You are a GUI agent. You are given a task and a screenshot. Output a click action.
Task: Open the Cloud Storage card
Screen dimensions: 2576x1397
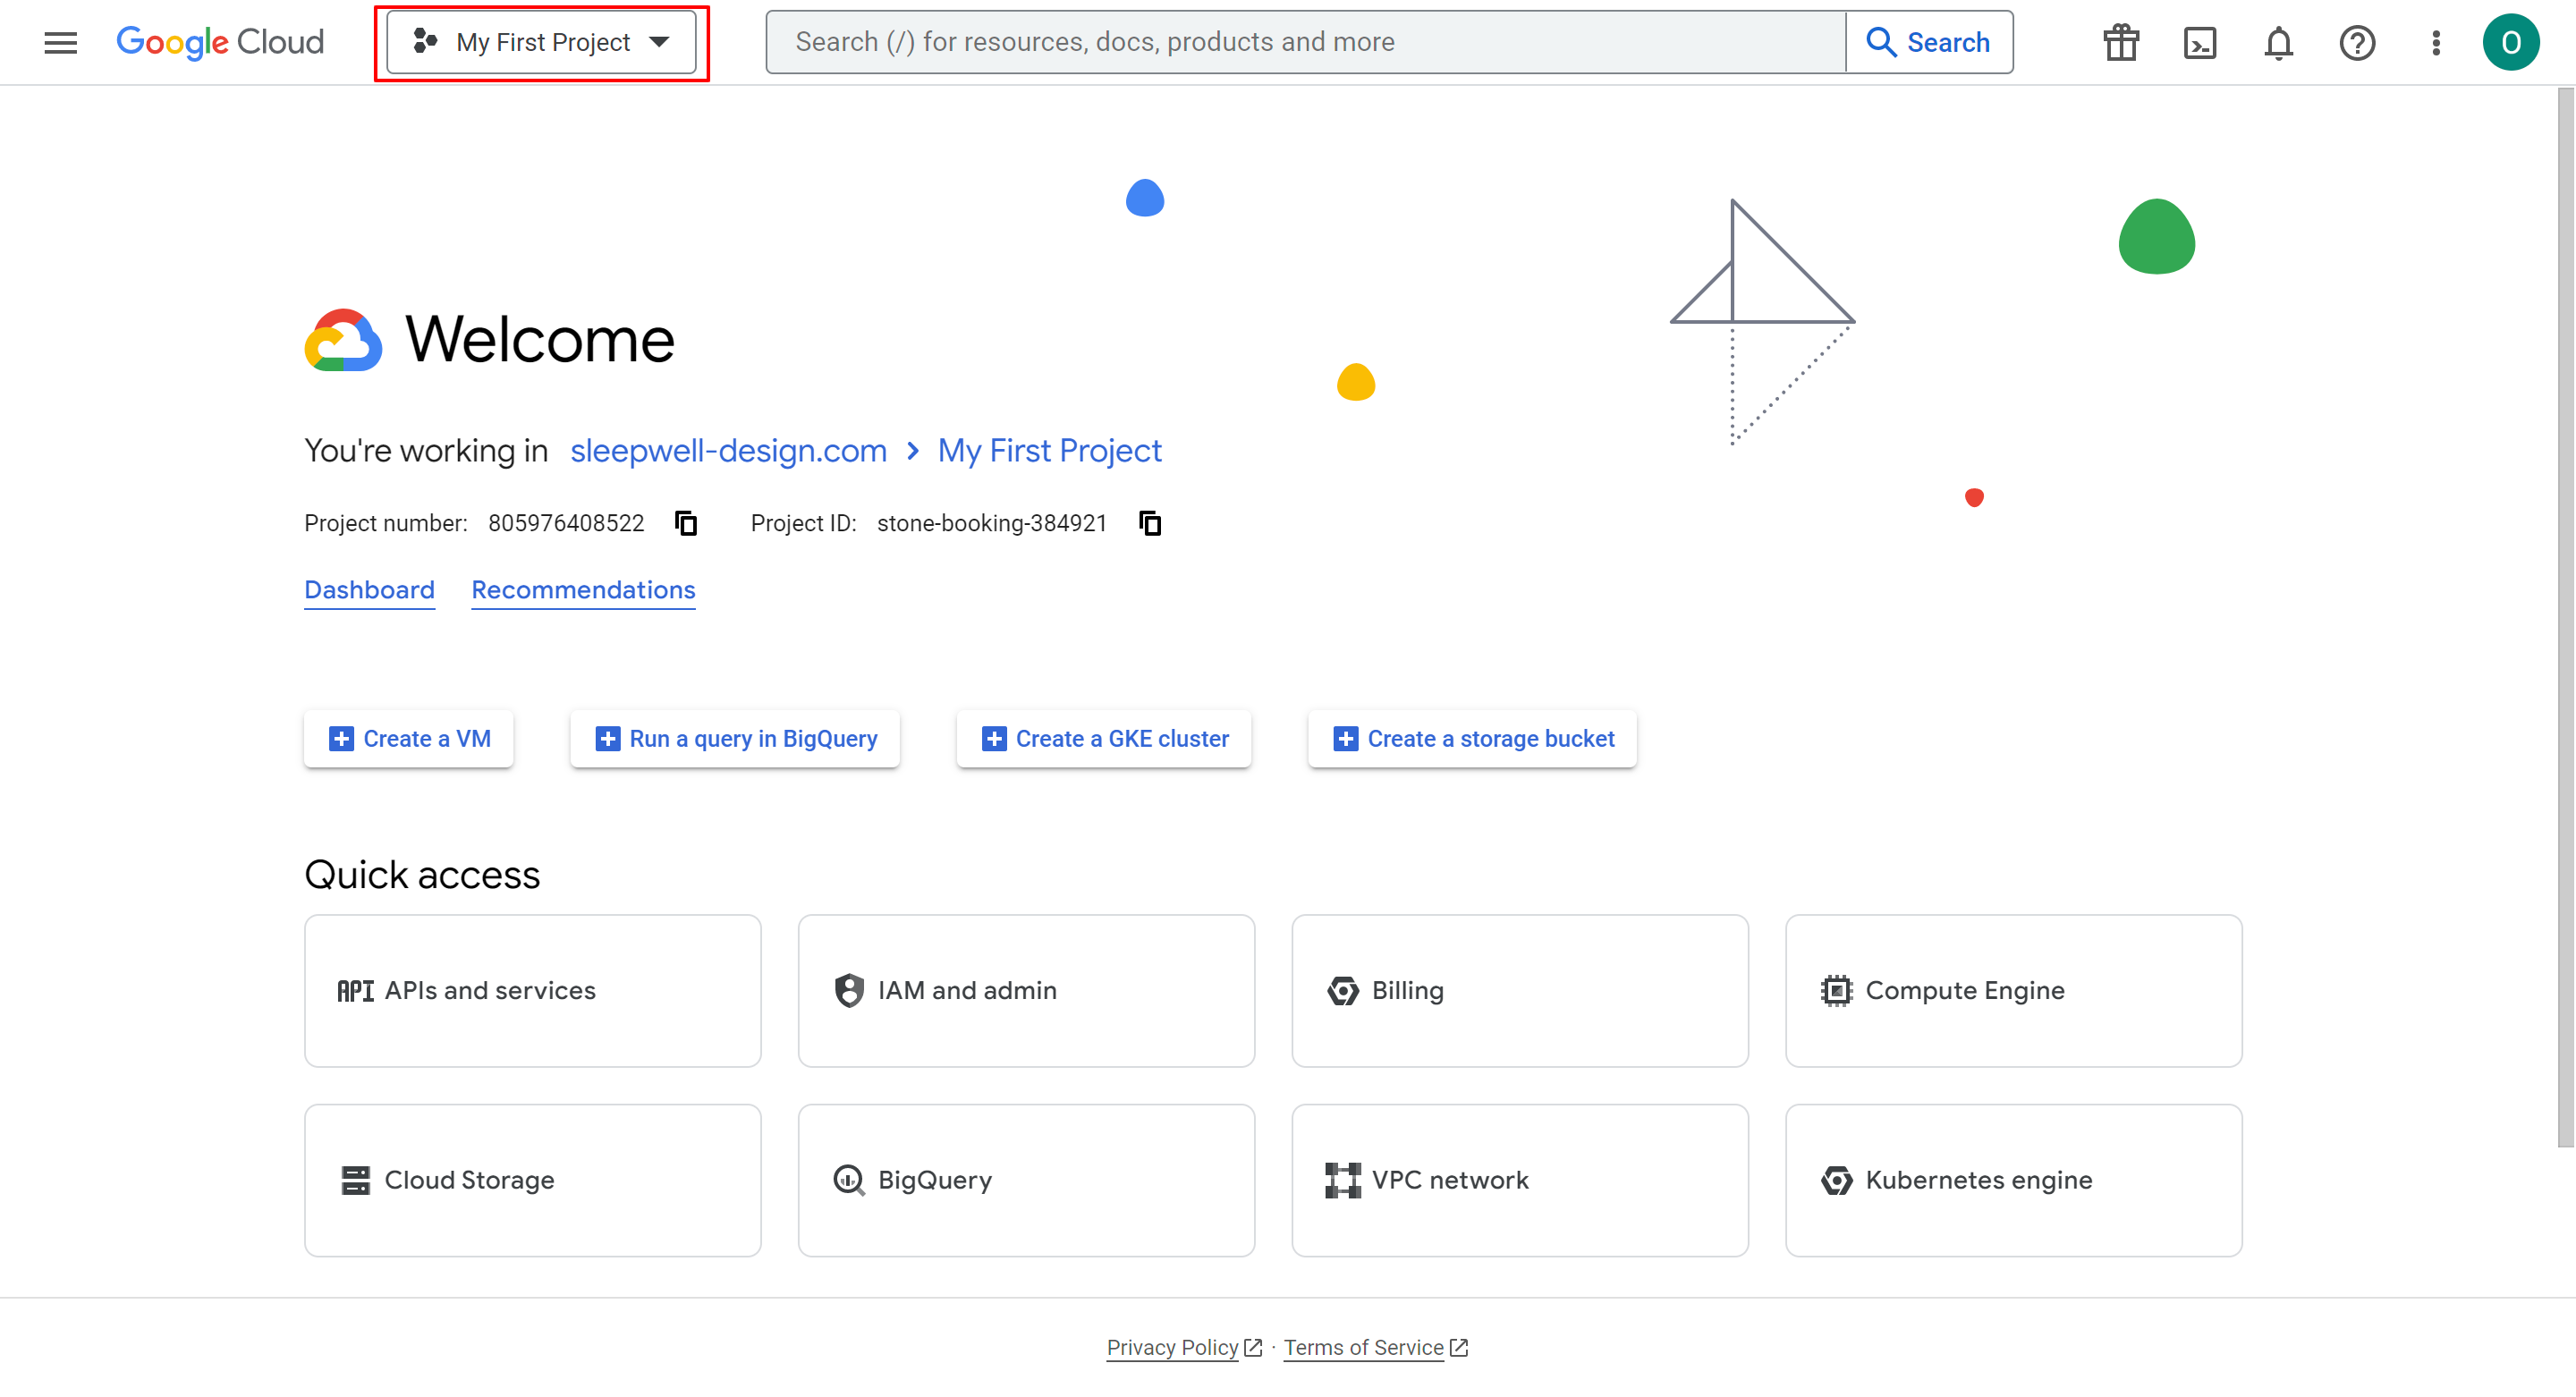[532, 1180]
